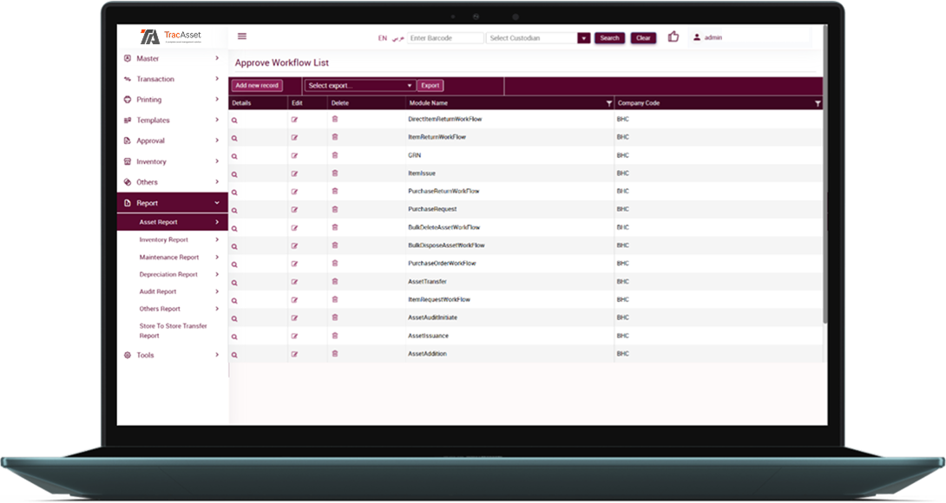View details of DirectItemReturnWorkFlow row
Viewport: 946px width, 503px height.
[234, 120]
